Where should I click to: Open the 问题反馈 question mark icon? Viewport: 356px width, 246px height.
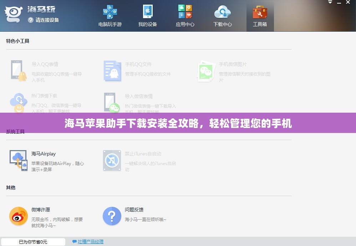point(112,216)
